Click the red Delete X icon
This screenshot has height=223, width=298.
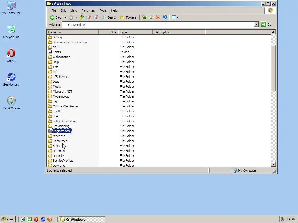(158, 17)
